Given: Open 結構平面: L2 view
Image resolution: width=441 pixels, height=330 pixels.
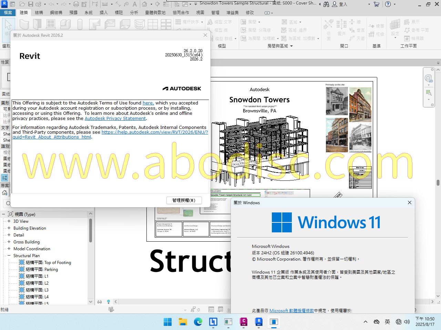Looking at the screenshot, I should 37,283.
